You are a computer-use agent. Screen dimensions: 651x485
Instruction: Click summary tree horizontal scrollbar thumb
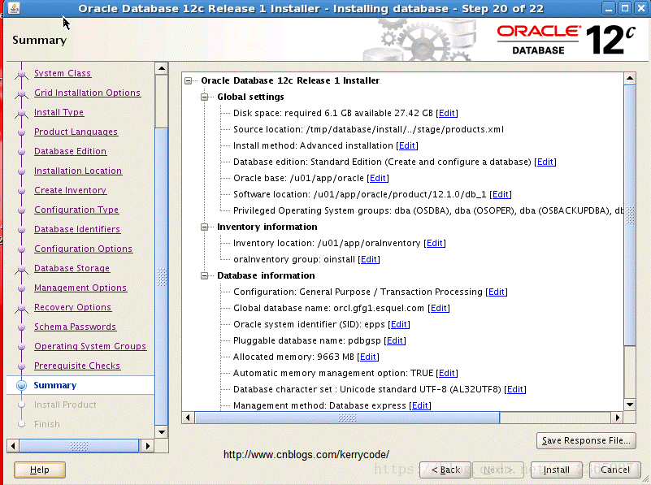tap(347, 418)
